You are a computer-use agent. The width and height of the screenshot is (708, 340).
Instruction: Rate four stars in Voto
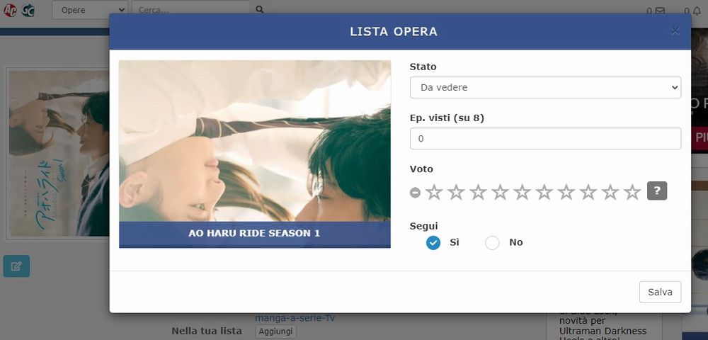tap(501, 192)
